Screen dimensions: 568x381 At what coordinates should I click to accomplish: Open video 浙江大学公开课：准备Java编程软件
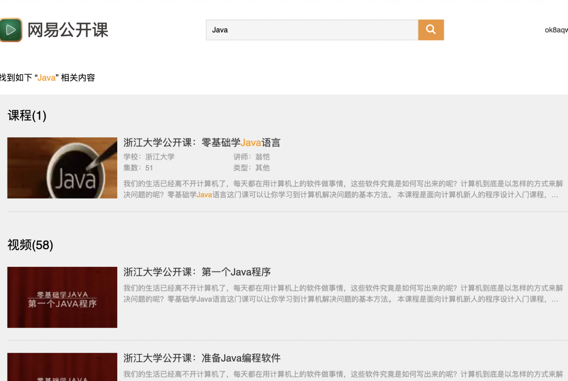pyautogui.click(x=202, y=358)
